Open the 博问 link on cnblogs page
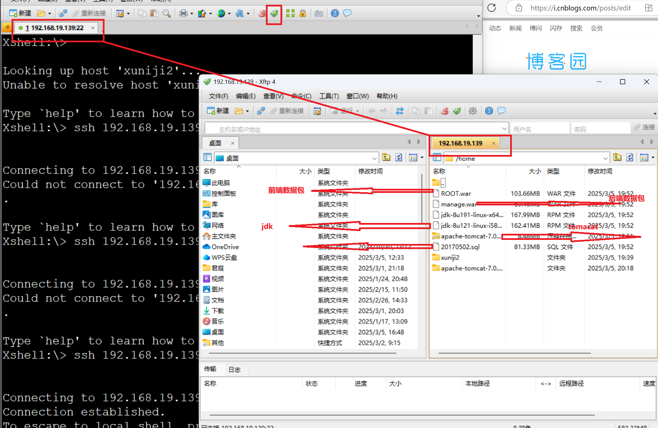658x428 pixels. (536, 28)
